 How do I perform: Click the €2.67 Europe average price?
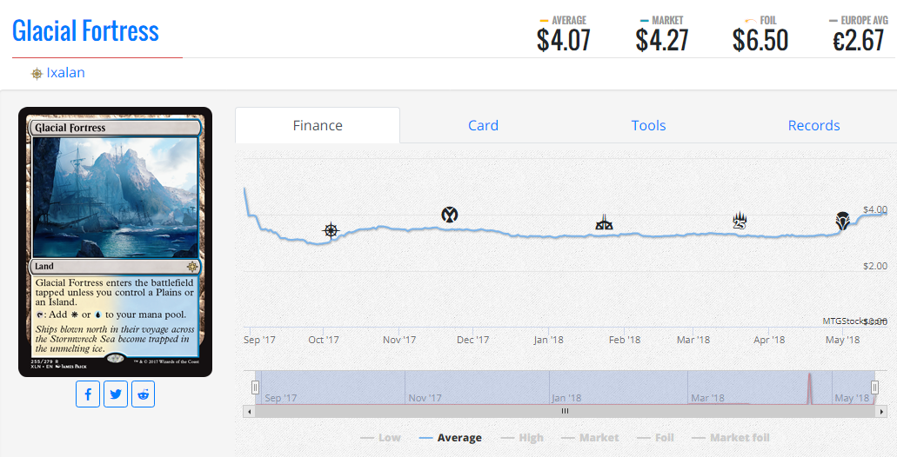859,41
